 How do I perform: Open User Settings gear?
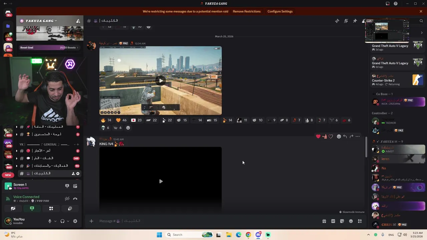point(75,221)
